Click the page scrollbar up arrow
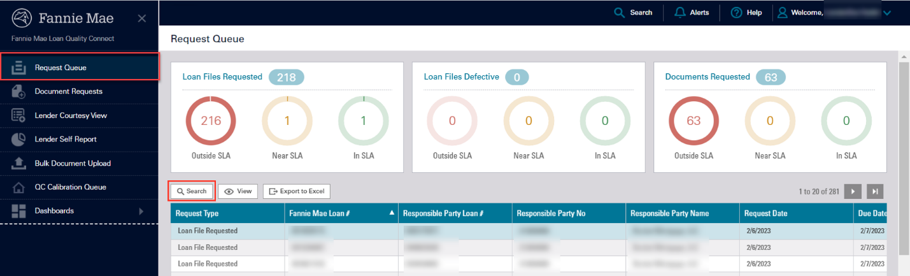 pos(904,57)
